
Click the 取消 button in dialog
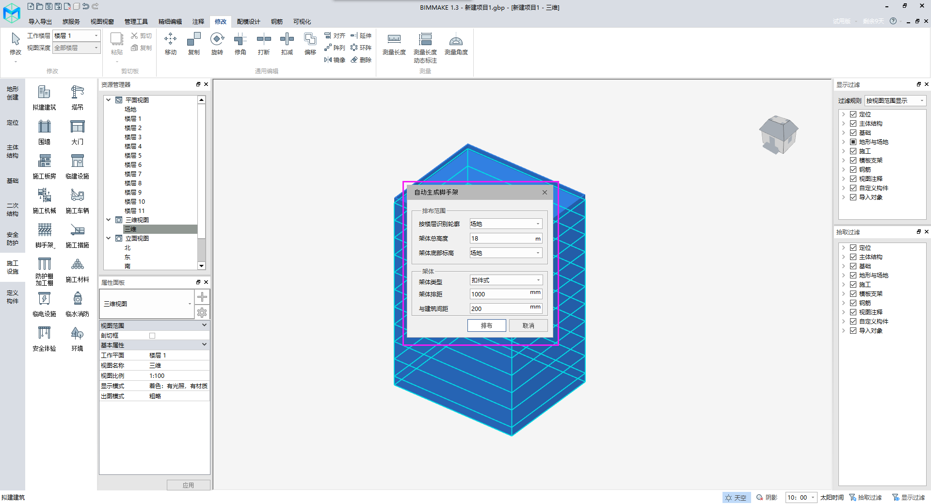[528, 325]
